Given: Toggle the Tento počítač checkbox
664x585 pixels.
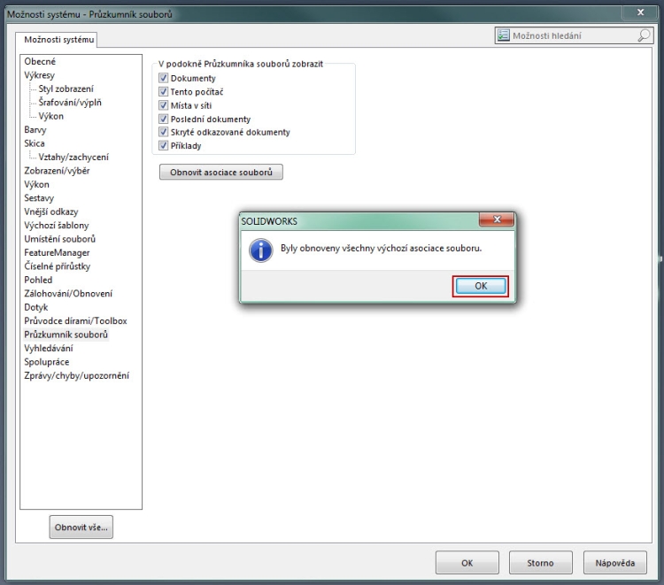Looking at the screenshot, I should [x=163, y=91].
